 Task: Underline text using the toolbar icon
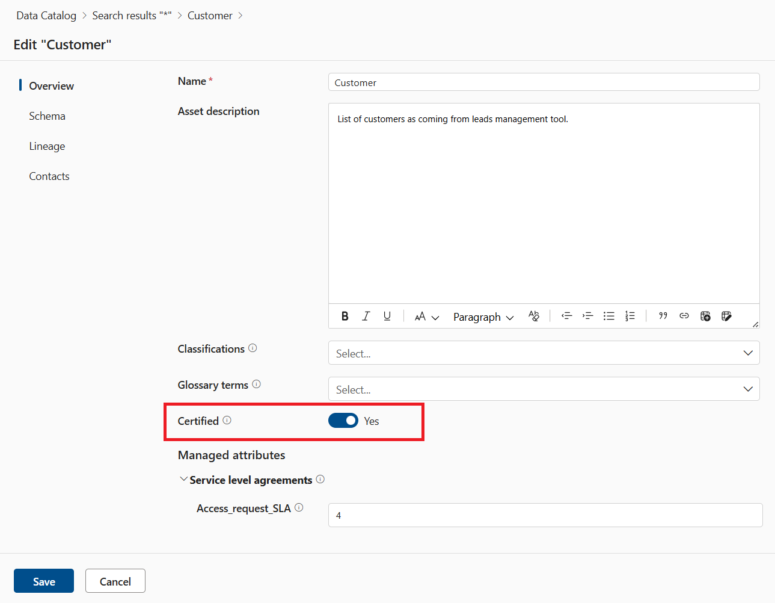387,316
